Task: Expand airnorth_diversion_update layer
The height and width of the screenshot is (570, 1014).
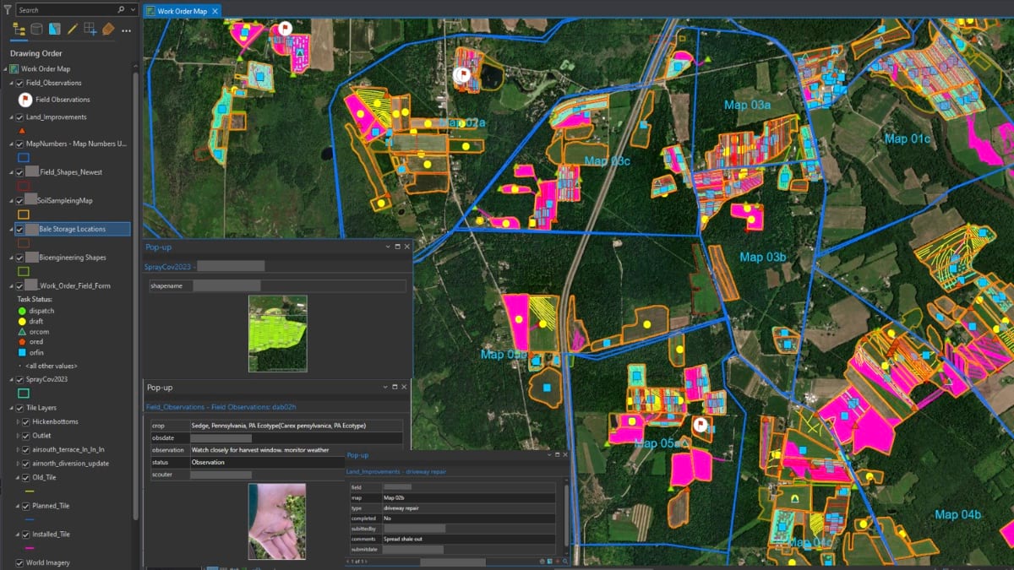Action: (x=19, y=464)
